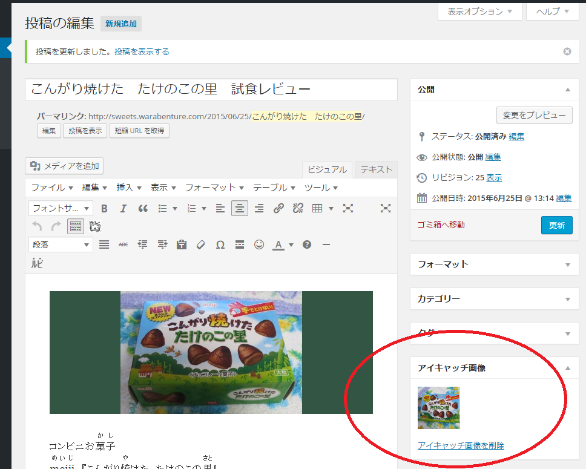Viewport: 586px width, 469px height.
Task: Center align the text
Action: (240, 209)
